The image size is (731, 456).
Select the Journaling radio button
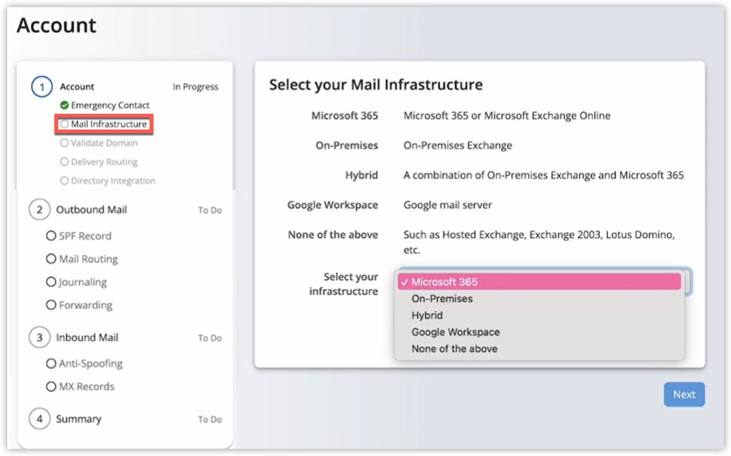pyautogui.click(x=51, y=281)
